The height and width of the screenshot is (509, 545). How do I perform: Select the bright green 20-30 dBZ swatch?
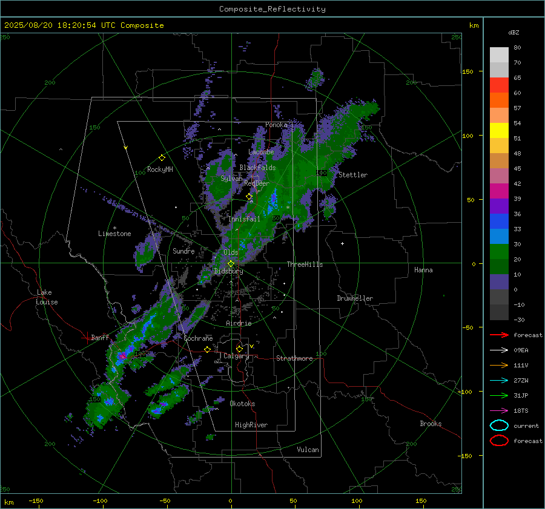point(499,252)
